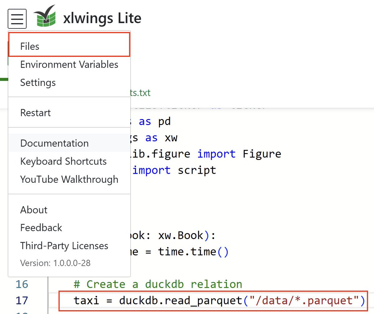
Task: Open the Settings menu entry
Action: coord(38,82)
